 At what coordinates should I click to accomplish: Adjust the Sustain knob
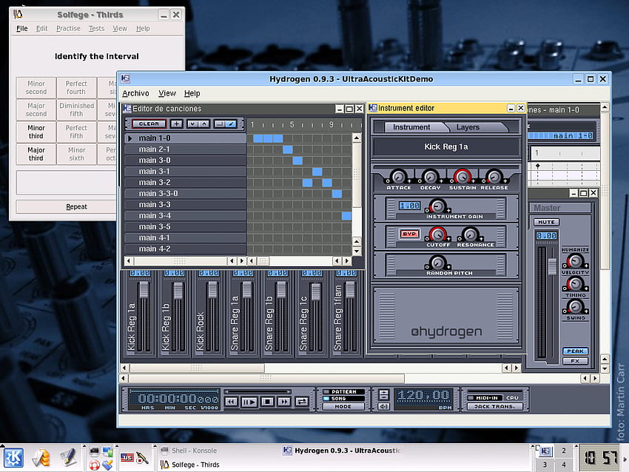[x=462, y=177]
